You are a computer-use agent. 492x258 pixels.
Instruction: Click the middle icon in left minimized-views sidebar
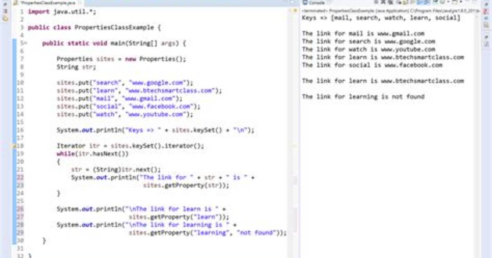click(5, 11)
